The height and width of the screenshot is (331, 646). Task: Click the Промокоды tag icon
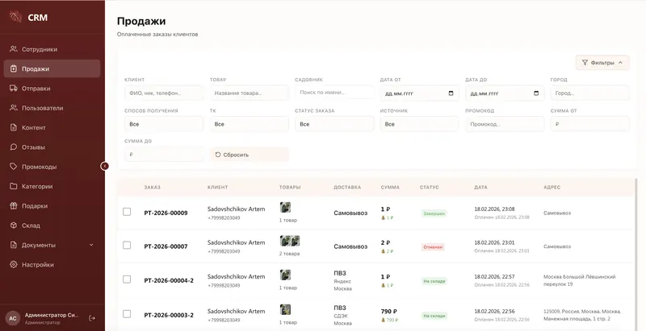coord(14,167)
